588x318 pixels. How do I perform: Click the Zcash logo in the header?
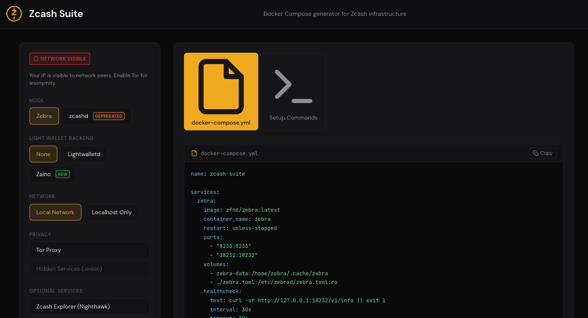[x=14, y=14]
